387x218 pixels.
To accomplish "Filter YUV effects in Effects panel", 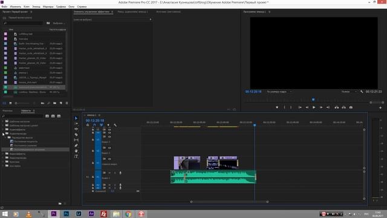I will (59, 116).
